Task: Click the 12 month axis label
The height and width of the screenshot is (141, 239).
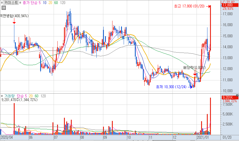Action: (174, 137)
